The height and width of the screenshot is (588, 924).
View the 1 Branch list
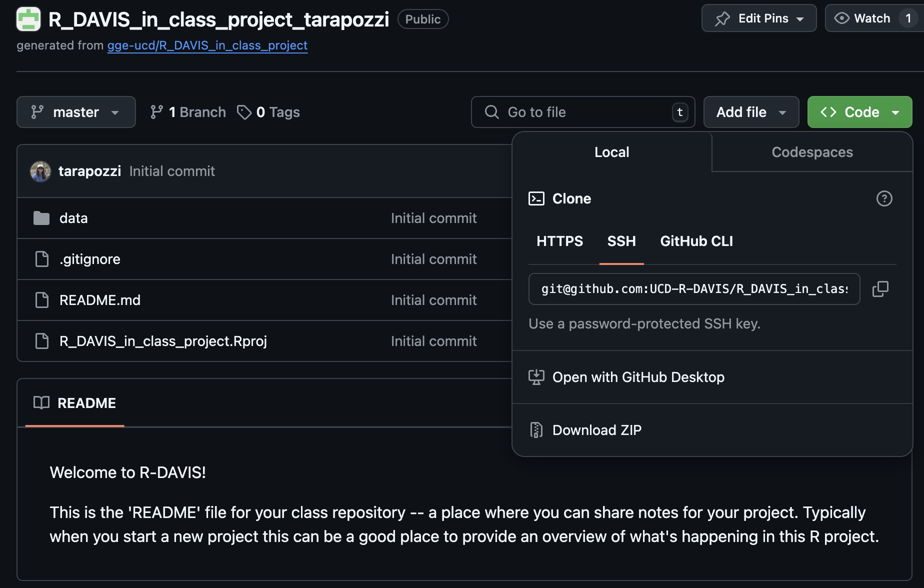click(x=188, y=112)
